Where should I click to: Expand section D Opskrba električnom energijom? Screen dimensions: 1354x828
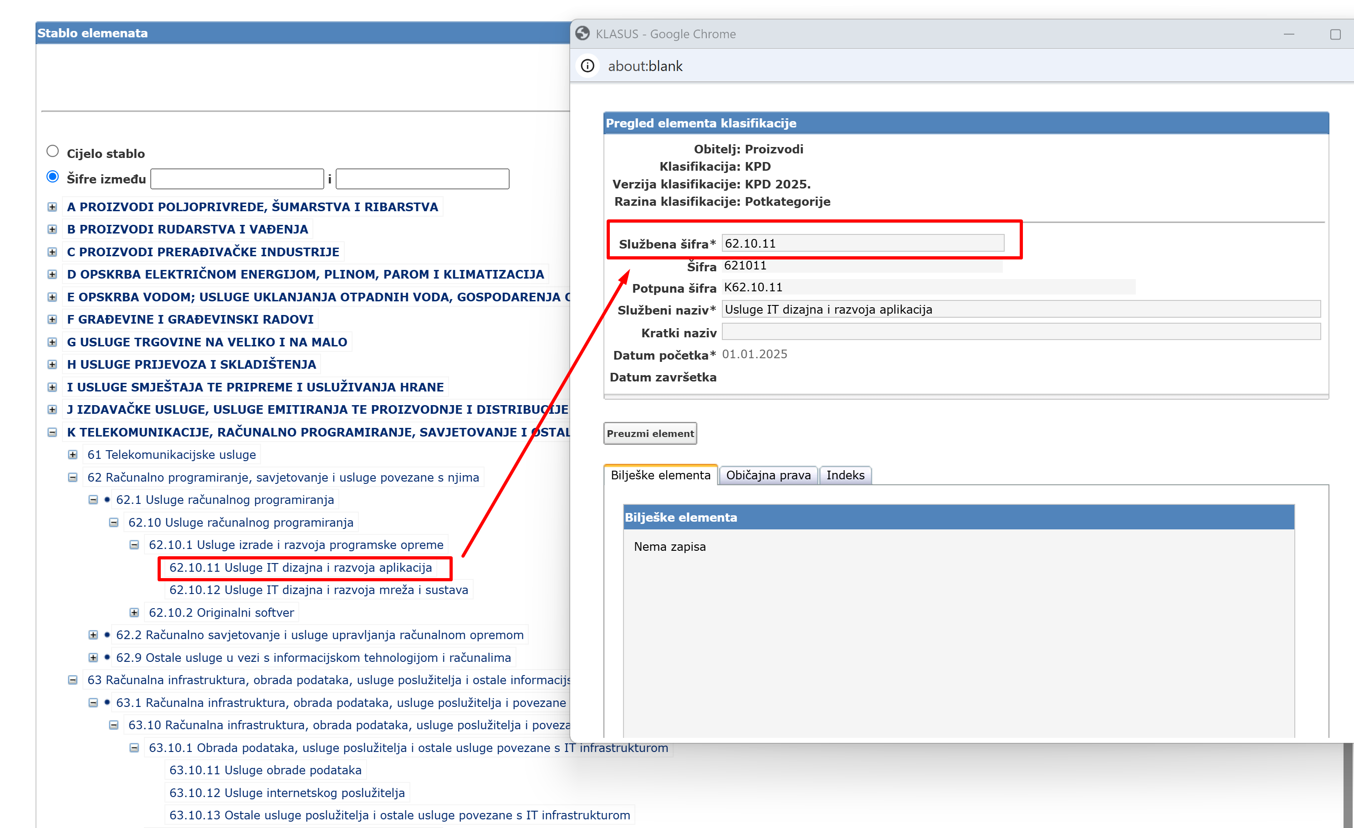(52, 274)
